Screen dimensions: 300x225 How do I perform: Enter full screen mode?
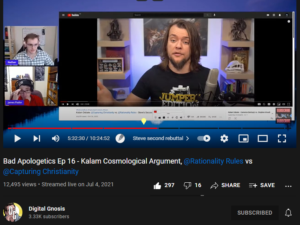click(x=282, y=138)
